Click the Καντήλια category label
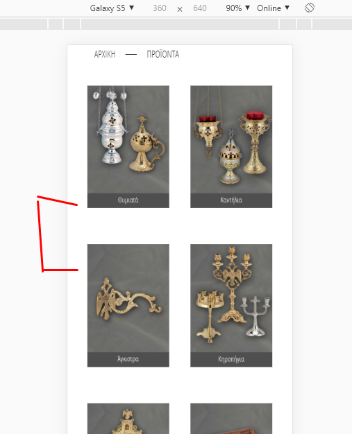 [231, 200]
